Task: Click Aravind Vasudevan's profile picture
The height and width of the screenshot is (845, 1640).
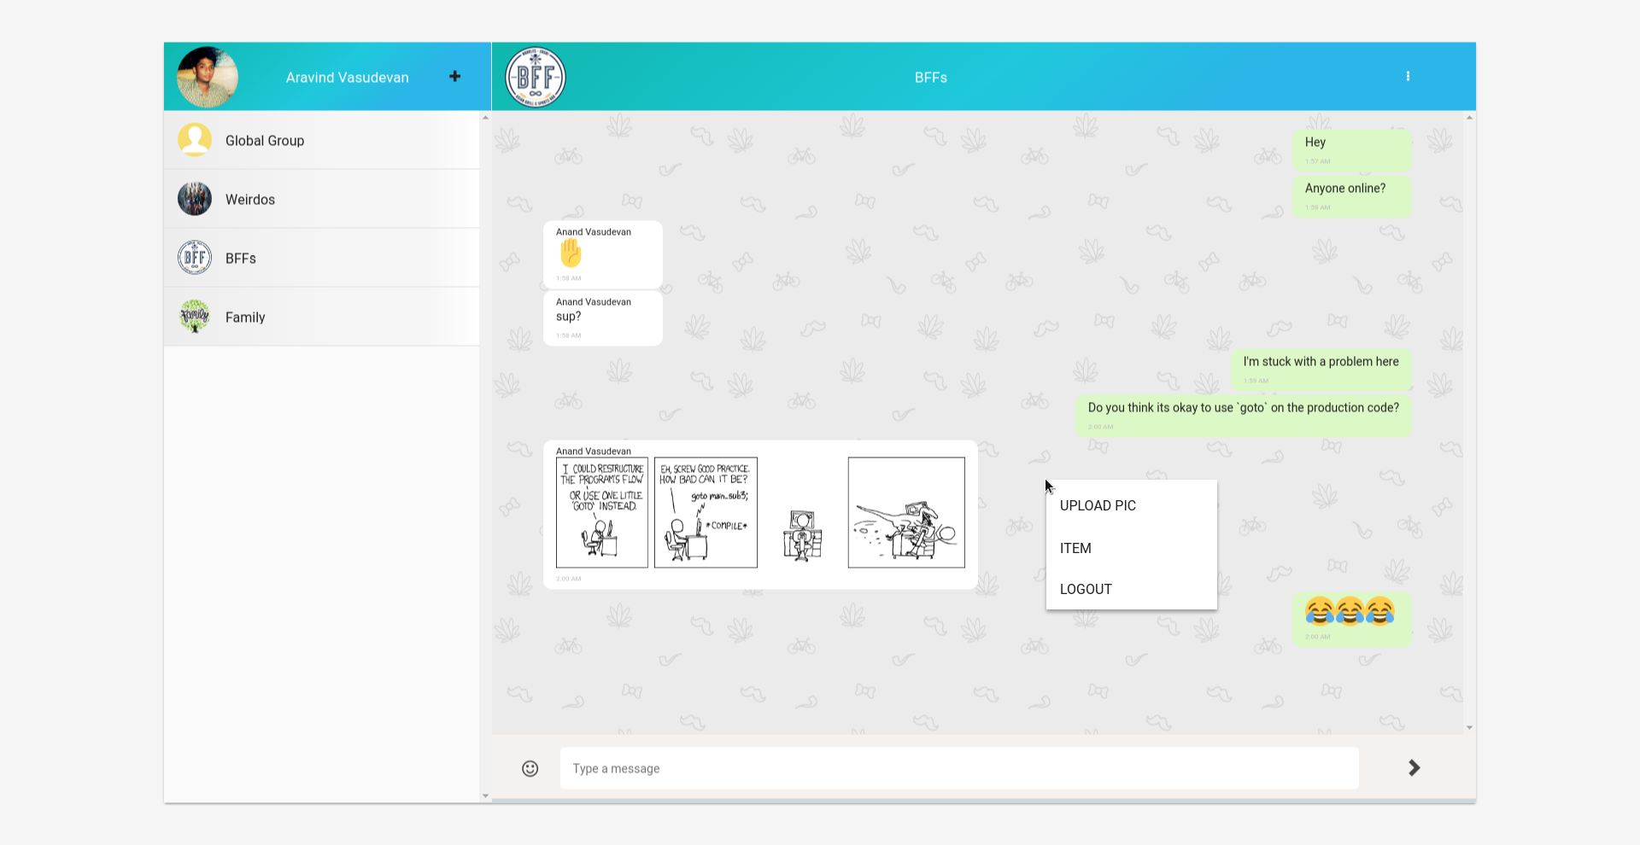Action: click(208, 77)
